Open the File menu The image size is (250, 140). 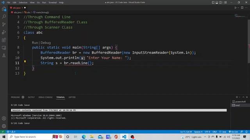pos(9,3)
